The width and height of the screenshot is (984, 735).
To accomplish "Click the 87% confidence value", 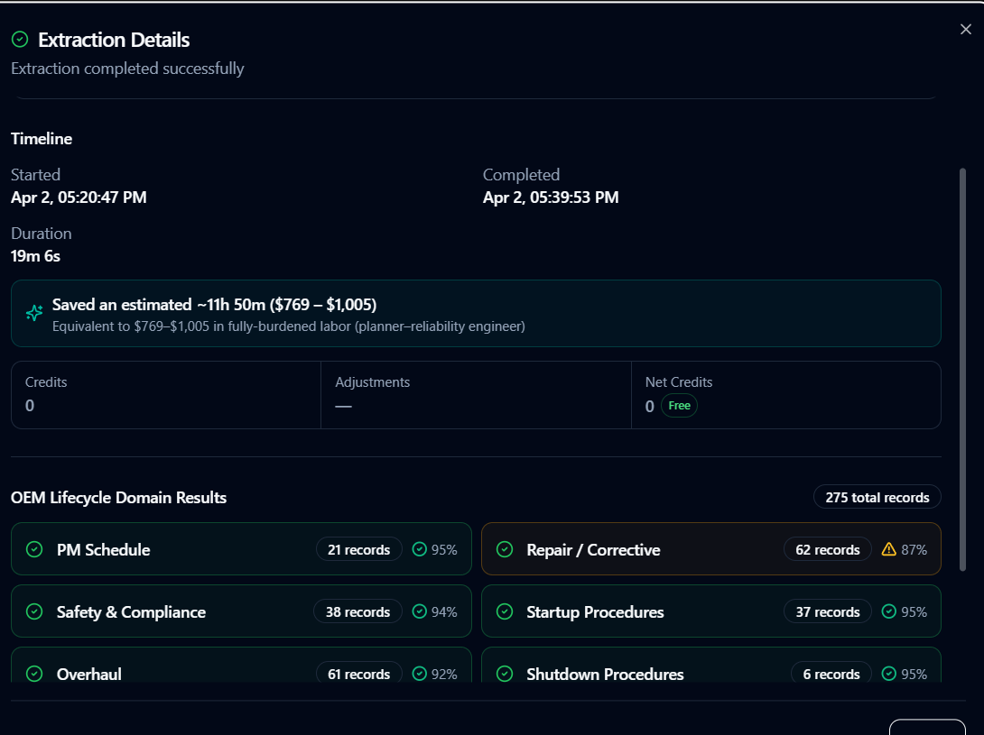I will [x=914, y=549].
